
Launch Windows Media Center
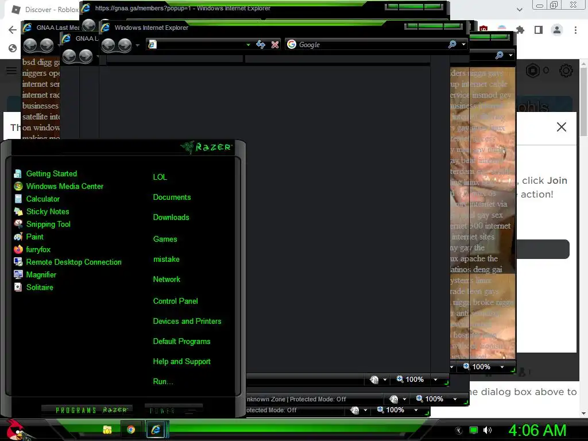coord(59,187)
